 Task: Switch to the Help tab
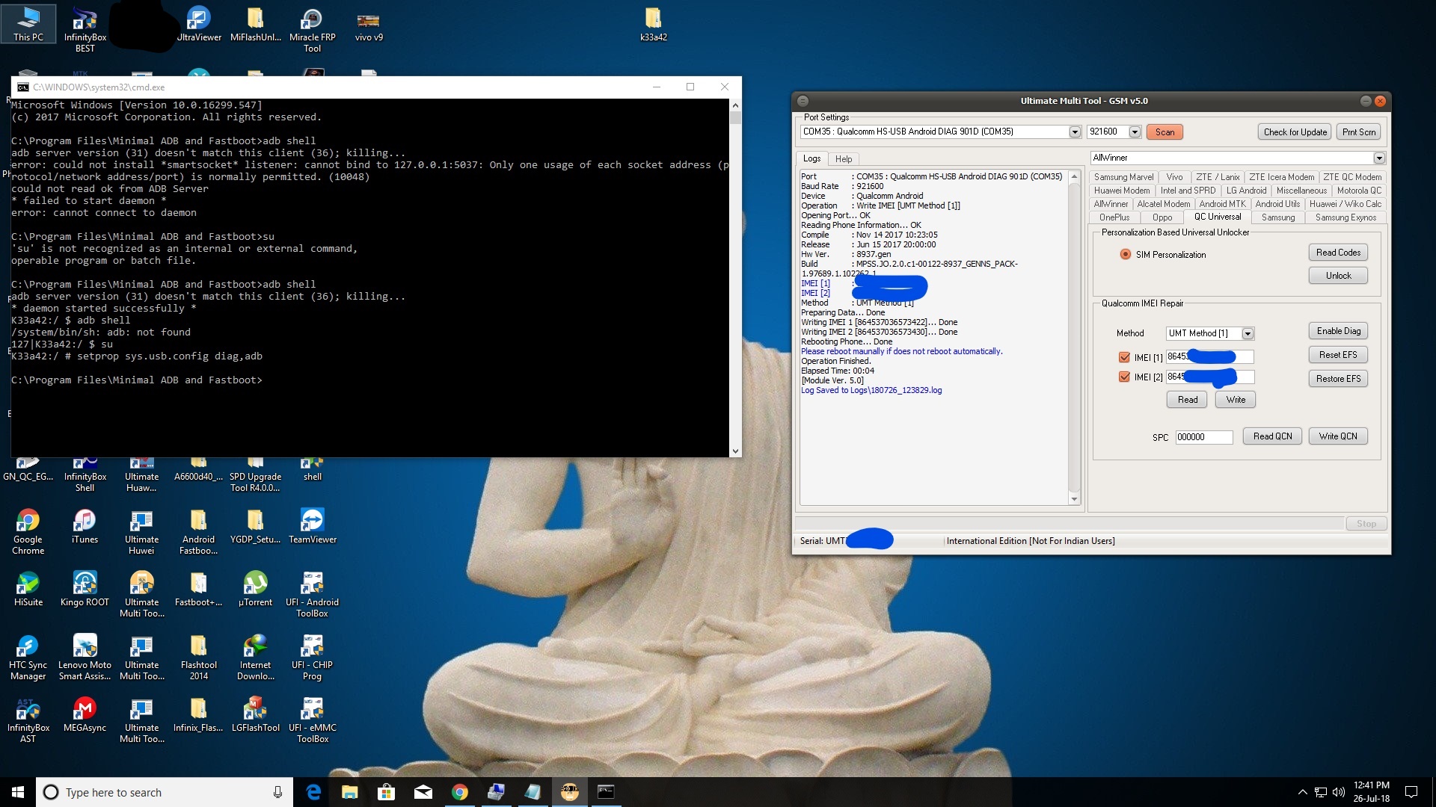pos(844,159)
